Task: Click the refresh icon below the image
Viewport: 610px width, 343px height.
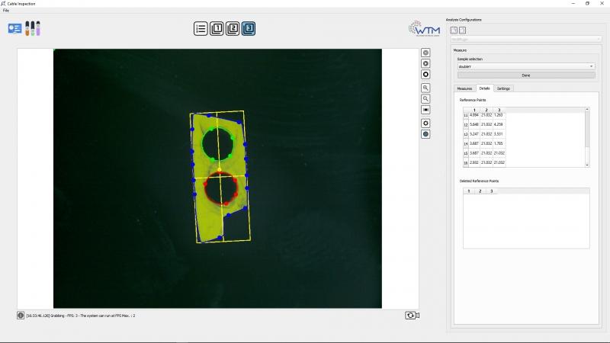Action: point(410,316)
